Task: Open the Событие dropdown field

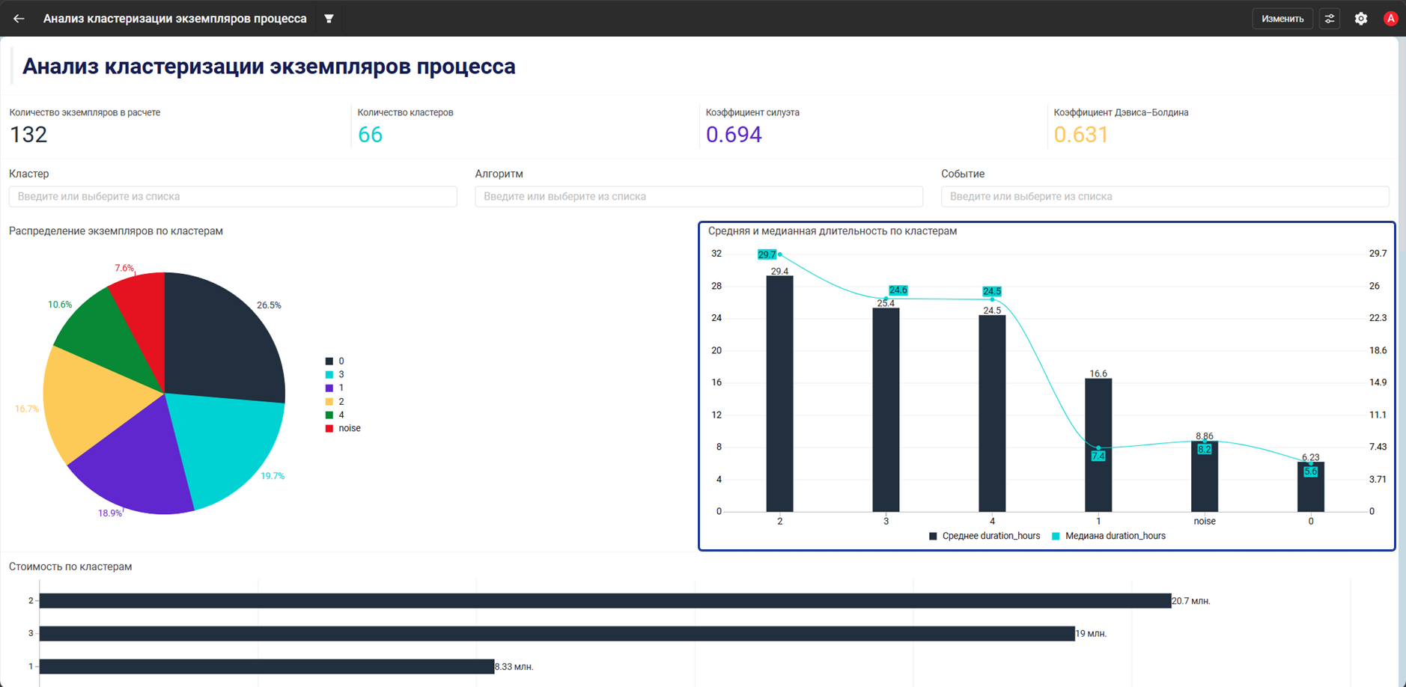Action: coord(1165,196)
